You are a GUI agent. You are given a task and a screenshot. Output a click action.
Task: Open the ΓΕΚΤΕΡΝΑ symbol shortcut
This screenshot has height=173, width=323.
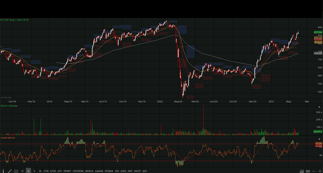click(x=78, y=171)
